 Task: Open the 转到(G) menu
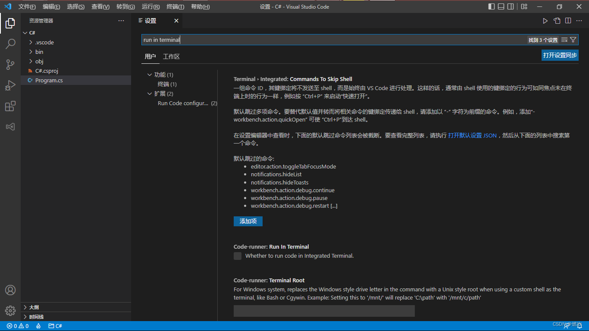point(125,6)
